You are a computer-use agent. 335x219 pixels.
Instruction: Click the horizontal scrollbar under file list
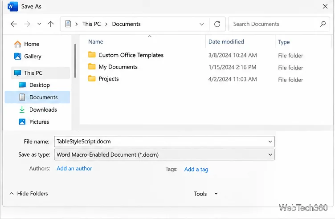[205, 127]
